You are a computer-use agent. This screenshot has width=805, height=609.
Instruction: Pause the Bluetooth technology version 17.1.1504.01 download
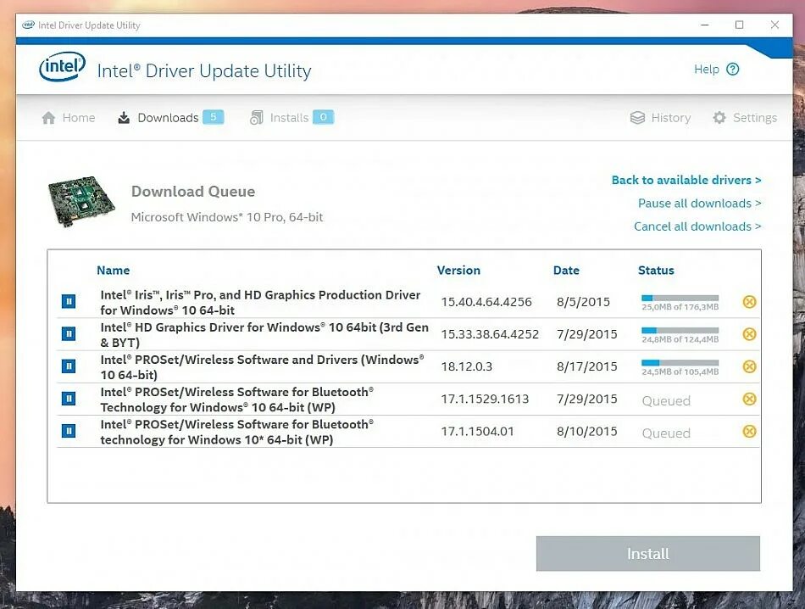(69, 431)
